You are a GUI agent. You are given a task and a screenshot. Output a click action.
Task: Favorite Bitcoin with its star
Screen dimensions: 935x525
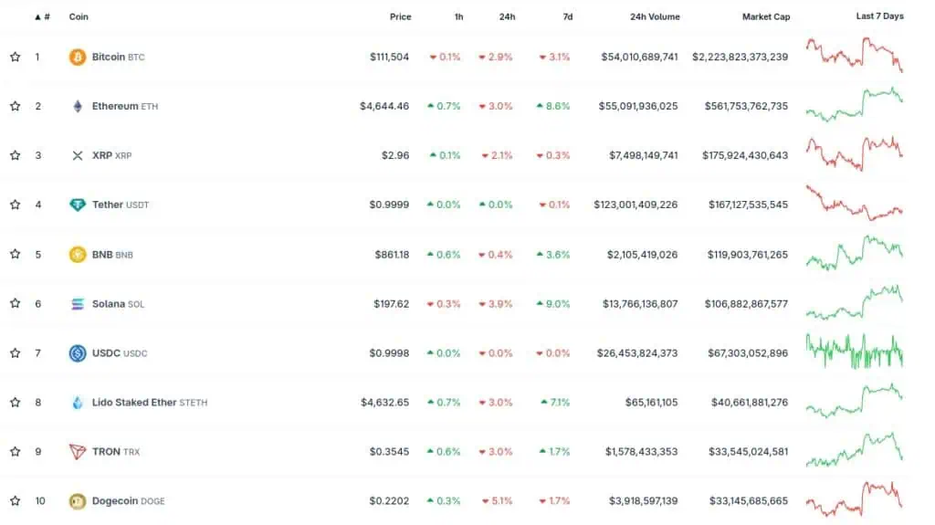[15, 57]
